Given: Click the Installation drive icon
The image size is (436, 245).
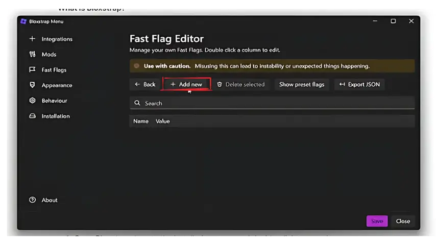Looking at the screenshot, I should pos(33,116).
